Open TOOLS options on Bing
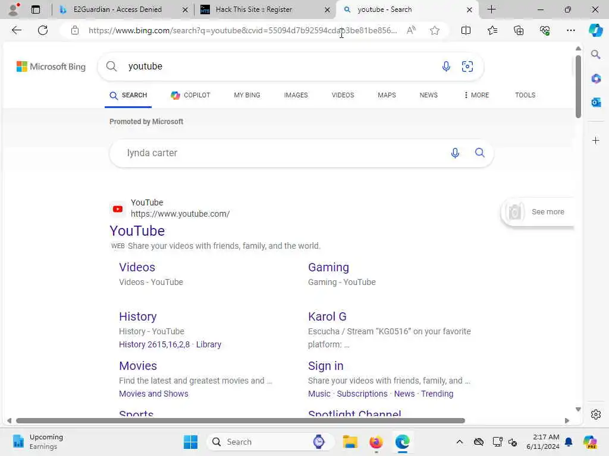Screen dimensions: 609x456 [x=525, y=95]
